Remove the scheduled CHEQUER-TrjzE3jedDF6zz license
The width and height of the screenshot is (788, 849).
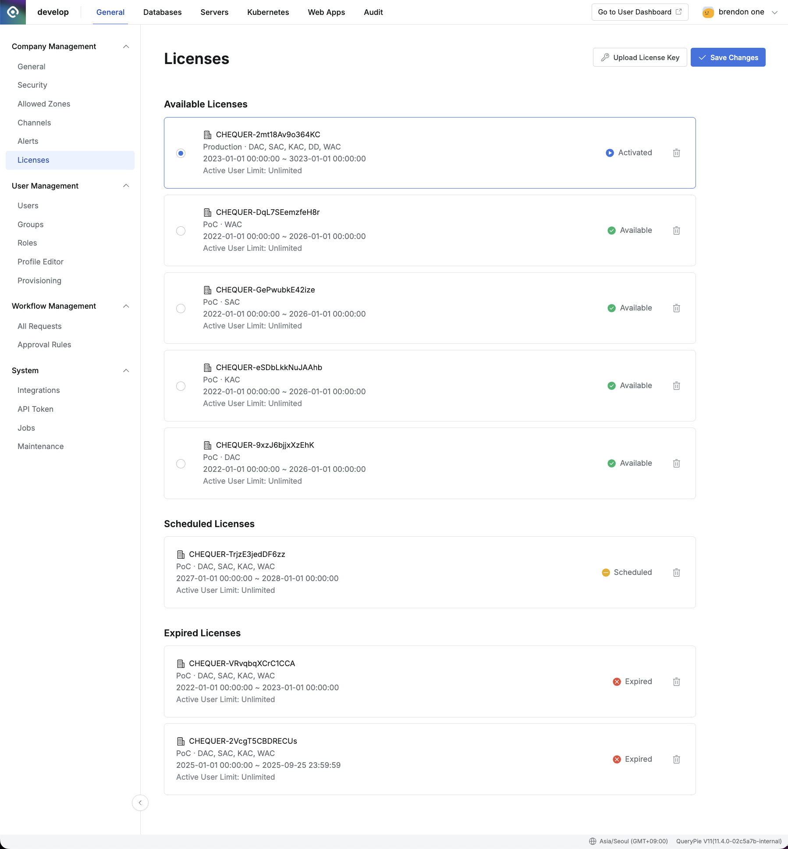676,573
